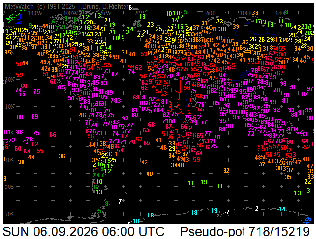Click the MetWatch copyright text
This screenshot has height=239, width=316.
click(x=67, y=6)
